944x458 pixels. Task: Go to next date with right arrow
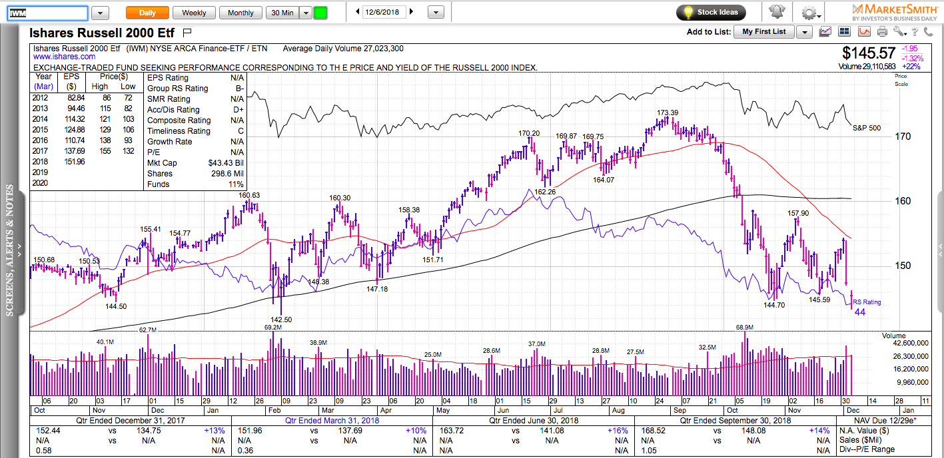point(411,12)
